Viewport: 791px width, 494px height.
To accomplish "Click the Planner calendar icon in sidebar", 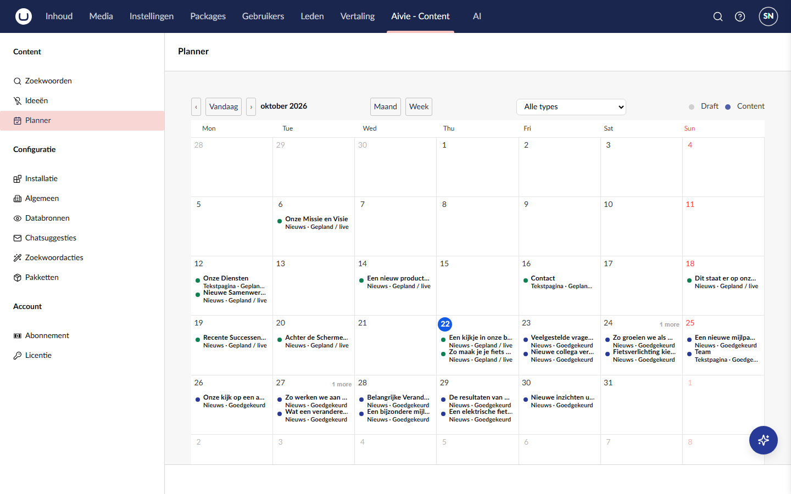I will tap(18, 121).
